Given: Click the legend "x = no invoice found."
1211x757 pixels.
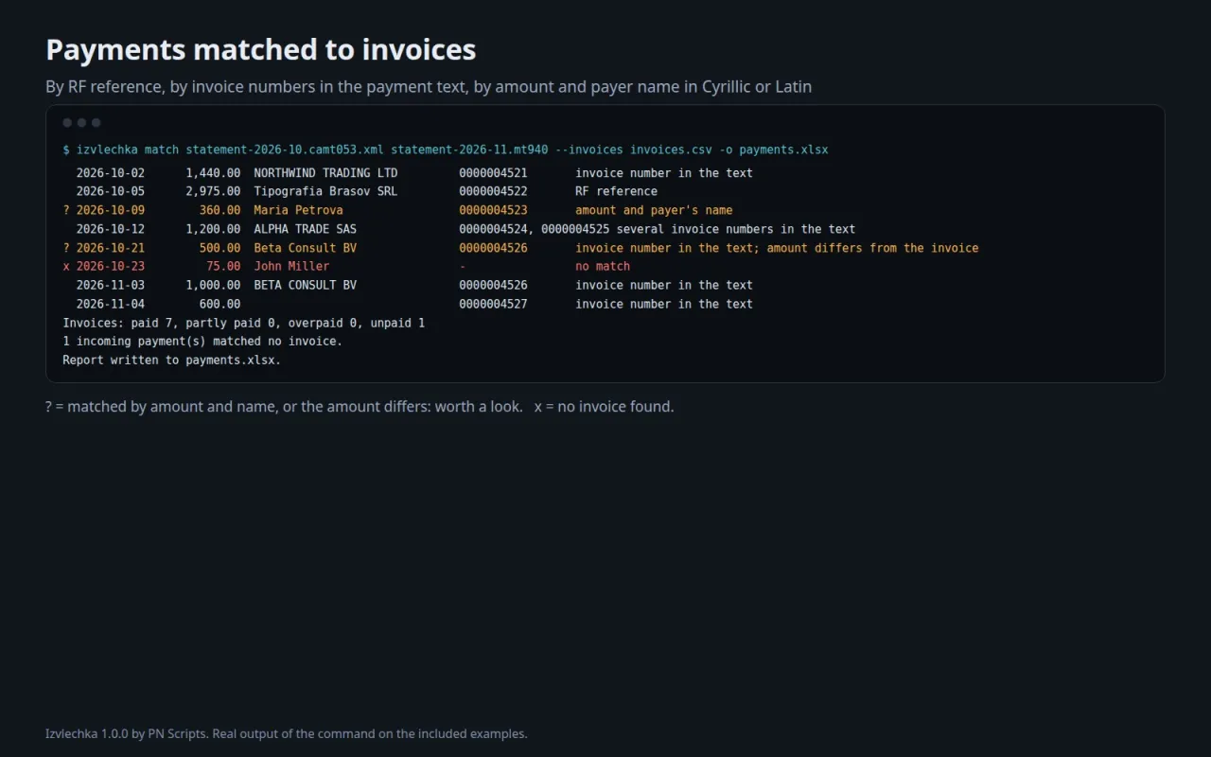Looking at the screenshot, I should tap(605, 407).
